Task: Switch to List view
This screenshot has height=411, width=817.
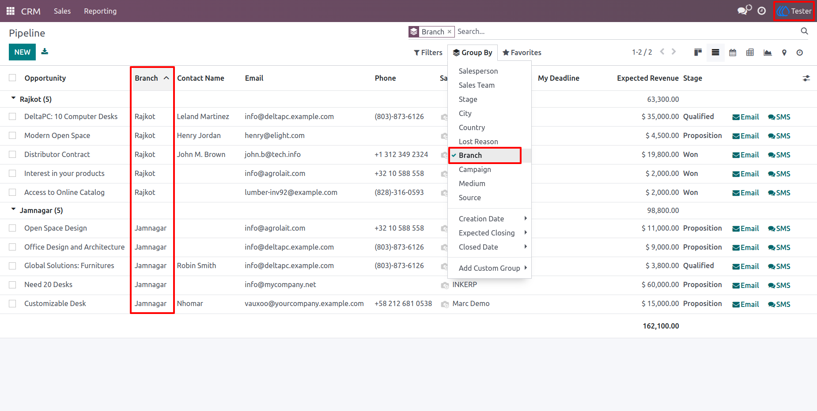Action: click(715, 52)
